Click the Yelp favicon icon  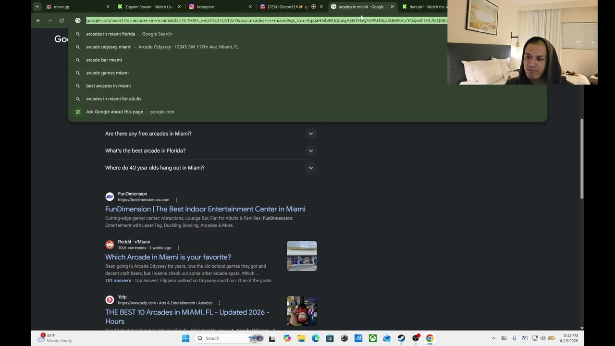(x=110, y=300)
